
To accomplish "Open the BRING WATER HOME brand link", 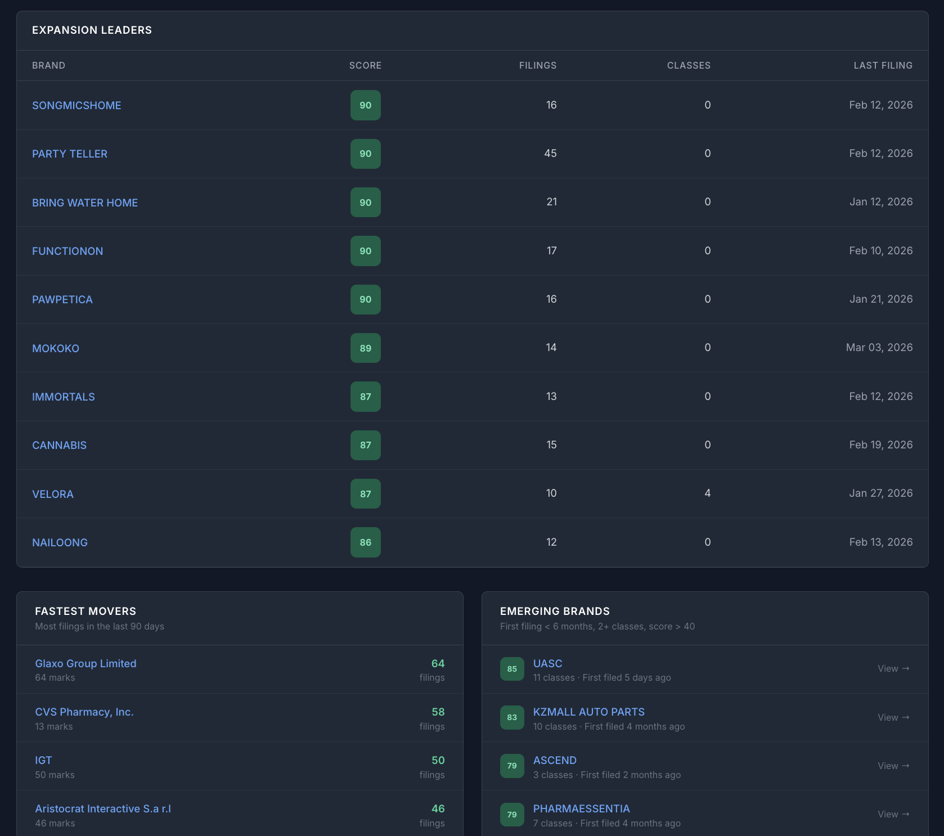I will [85, 203].
